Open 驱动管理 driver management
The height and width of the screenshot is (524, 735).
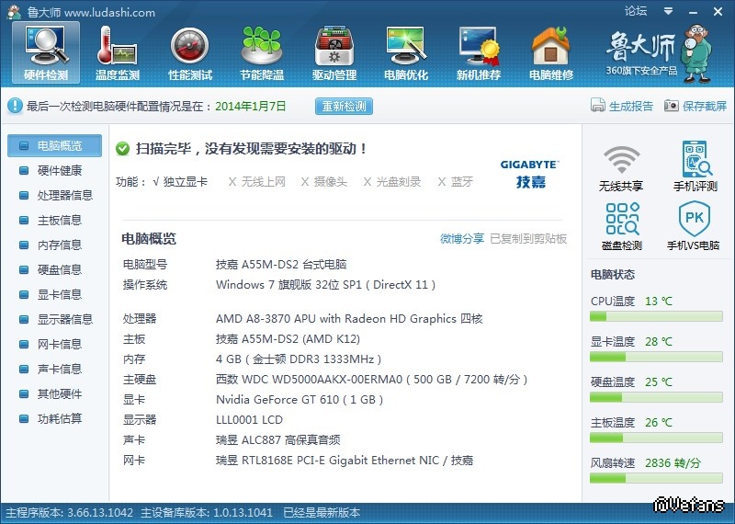click(x=334, y=53)
